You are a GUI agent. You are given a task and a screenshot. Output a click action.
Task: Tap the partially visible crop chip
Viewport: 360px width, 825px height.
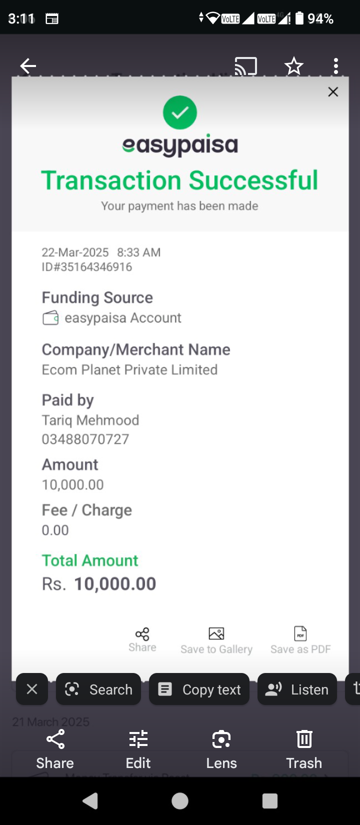pos(353,689)
